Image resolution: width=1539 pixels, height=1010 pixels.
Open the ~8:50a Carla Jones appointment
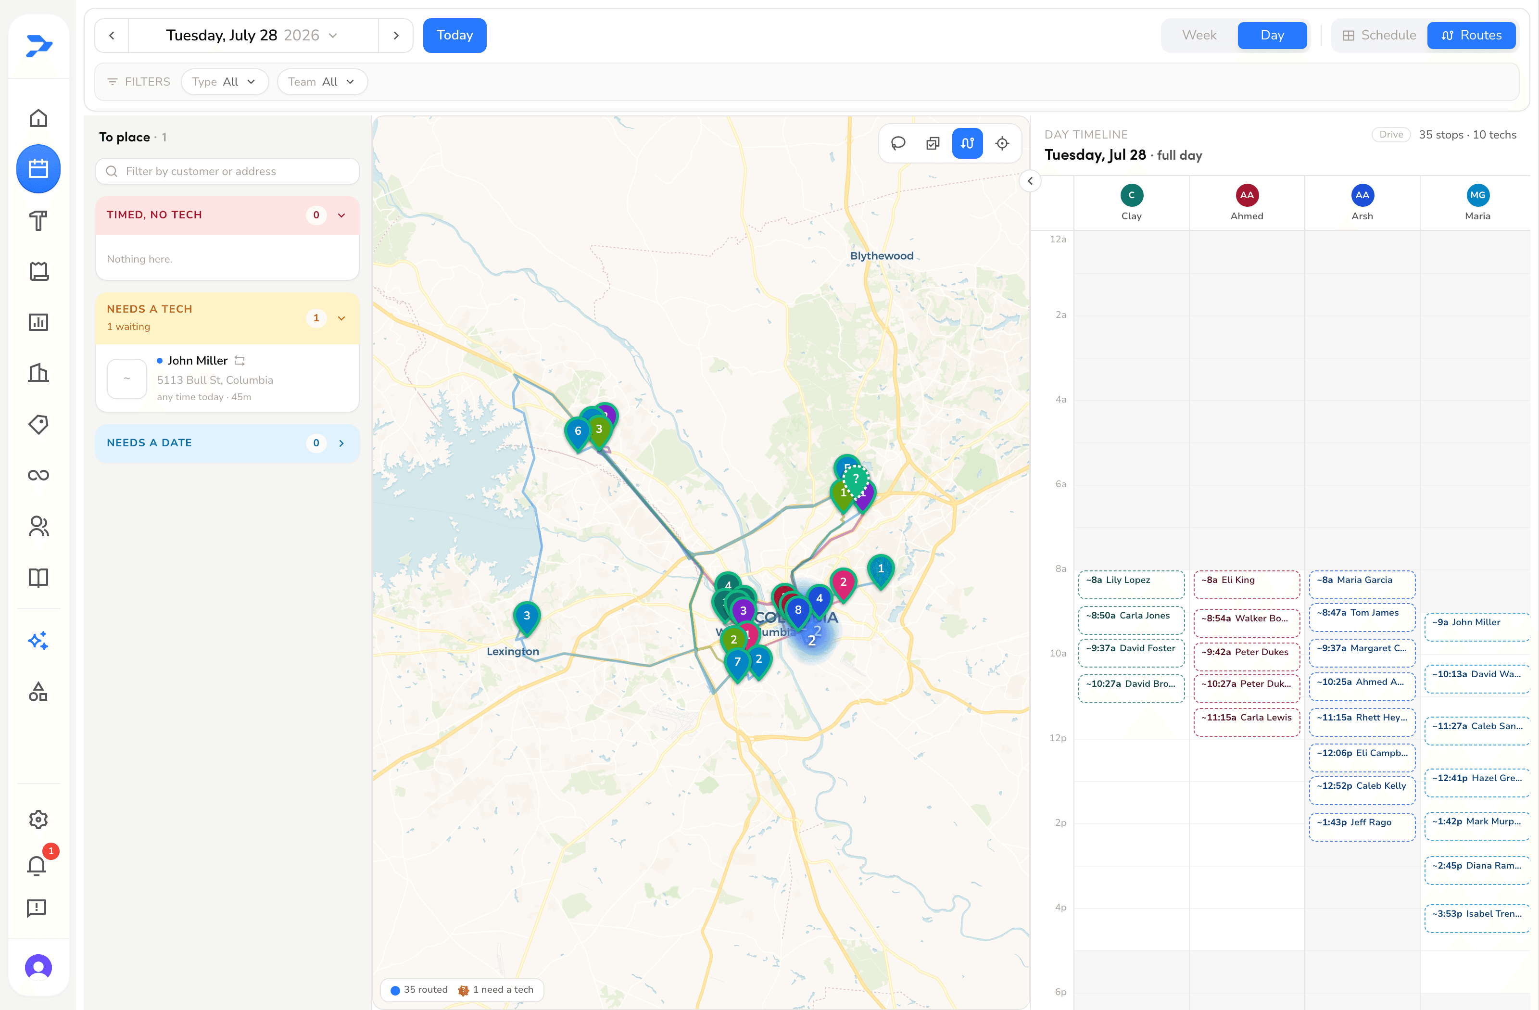(x=1131, y=620)
